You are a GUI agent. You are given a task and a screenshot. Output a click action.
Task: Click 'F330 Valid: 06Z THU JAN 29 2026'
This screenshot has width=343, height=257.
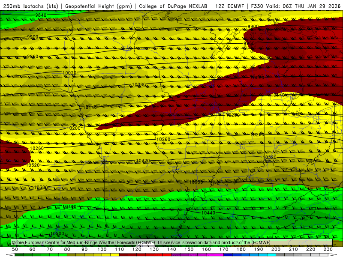click(296, 6)
